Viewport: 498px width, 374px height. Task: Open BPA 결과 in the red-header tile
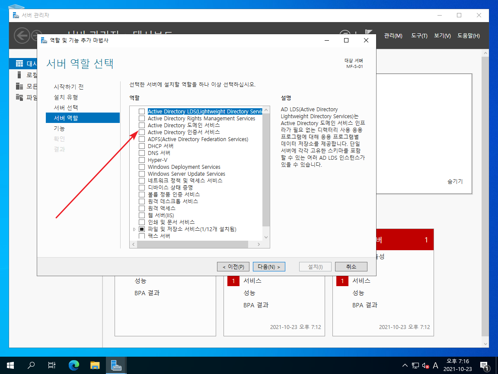point(365,305)
